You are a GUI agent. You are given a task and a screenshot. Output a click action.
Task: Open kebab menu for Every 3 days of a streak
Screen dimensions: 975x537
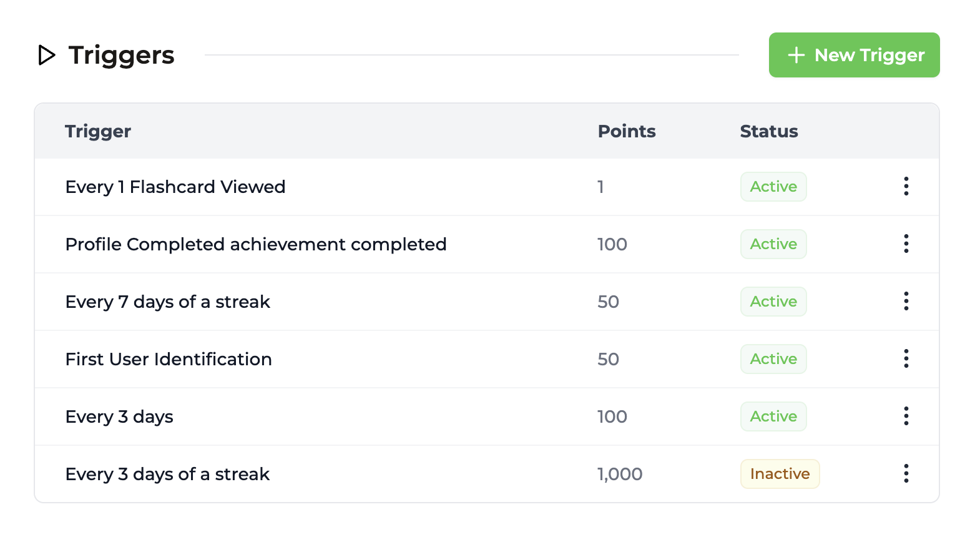click(906, 474)
